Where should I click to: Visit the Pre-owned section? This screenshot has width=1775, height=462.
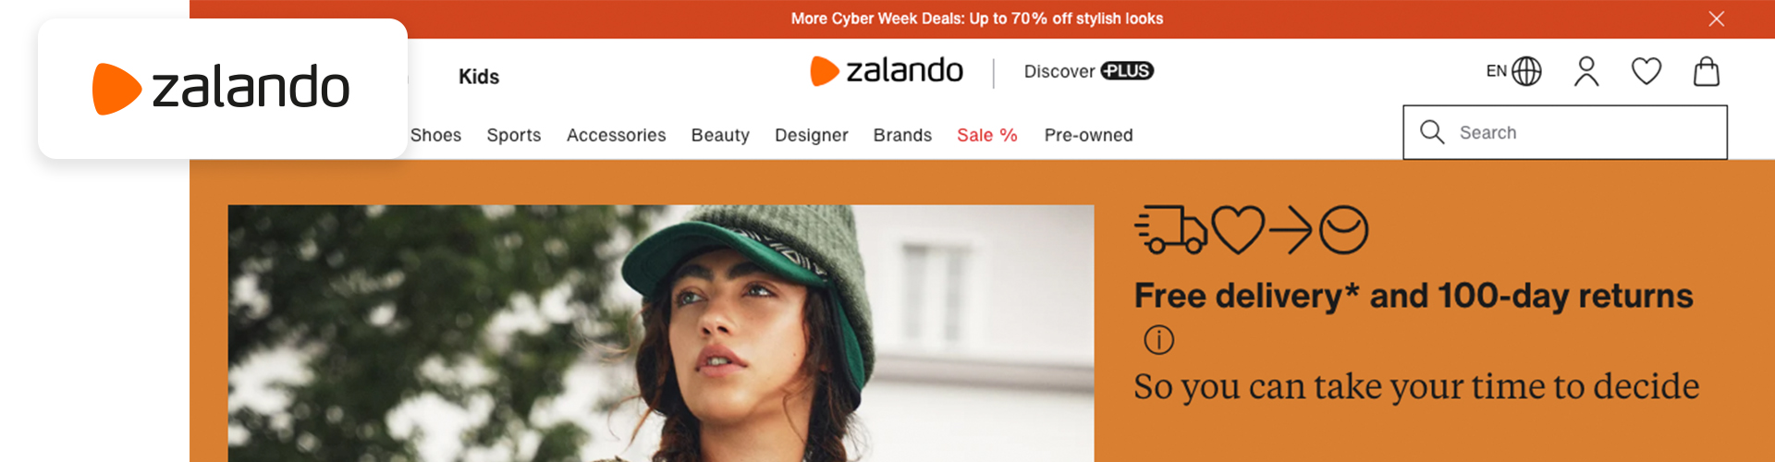click(x=1088, y=135)
